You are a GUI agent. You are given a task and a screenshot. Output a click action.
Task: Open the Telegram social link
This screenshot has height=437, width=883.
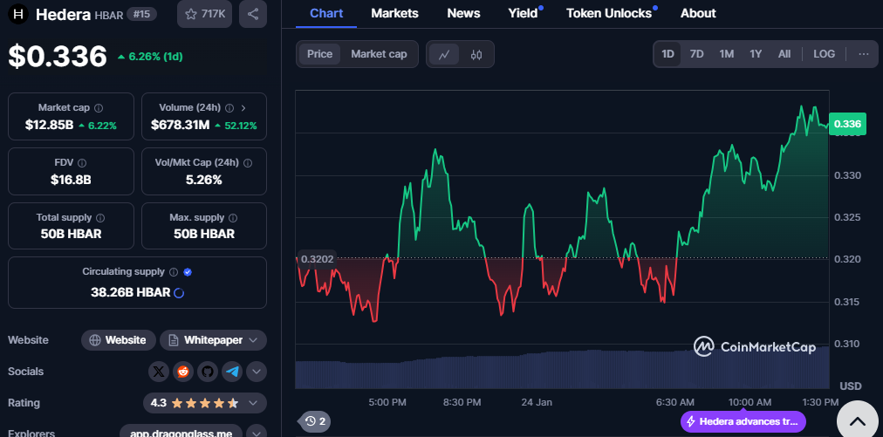click(232, 372)
